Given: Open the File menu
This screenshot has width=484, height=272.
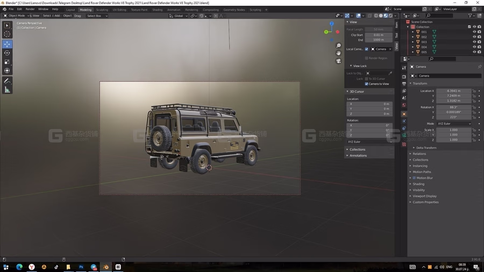Looking at the screenshot, I should pyautogui.click(x=11, y=9).
